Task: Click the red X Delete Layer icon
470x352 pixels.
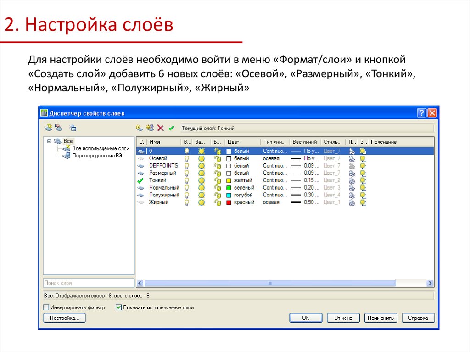Action: click(160, 128)
